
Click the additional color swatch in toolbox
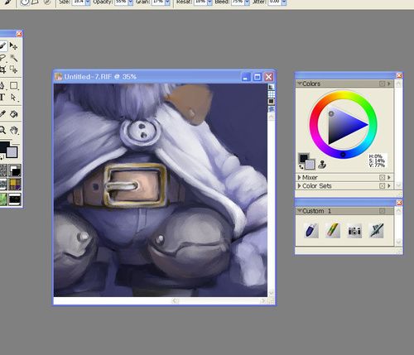[12, 152]
